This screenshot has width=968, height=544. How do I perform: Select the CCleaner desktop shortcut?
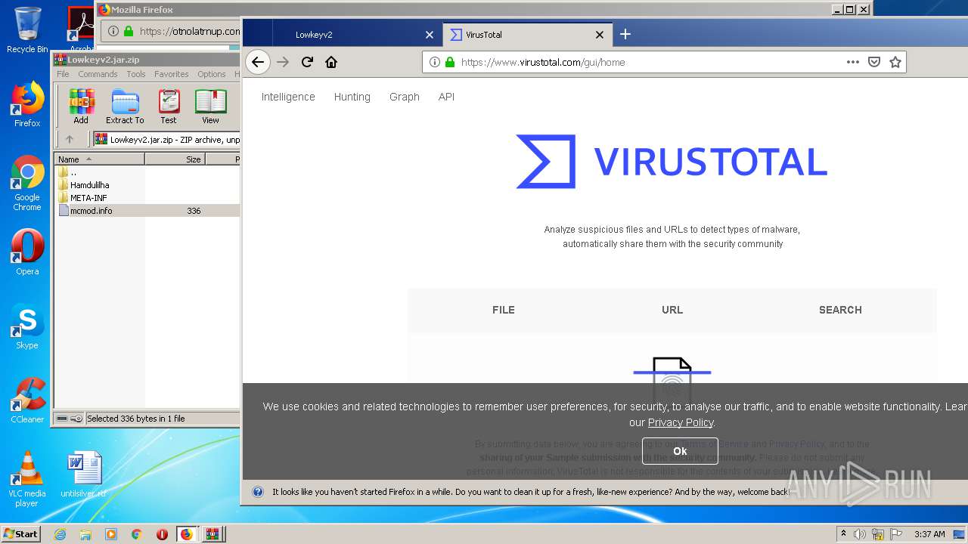pos(27,400)
